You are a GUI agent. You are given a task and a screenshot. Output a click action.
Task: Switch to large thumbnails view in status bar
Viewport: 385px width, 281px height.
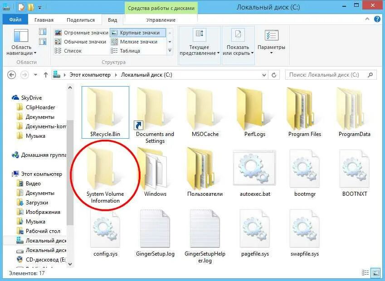click(375, 273)
